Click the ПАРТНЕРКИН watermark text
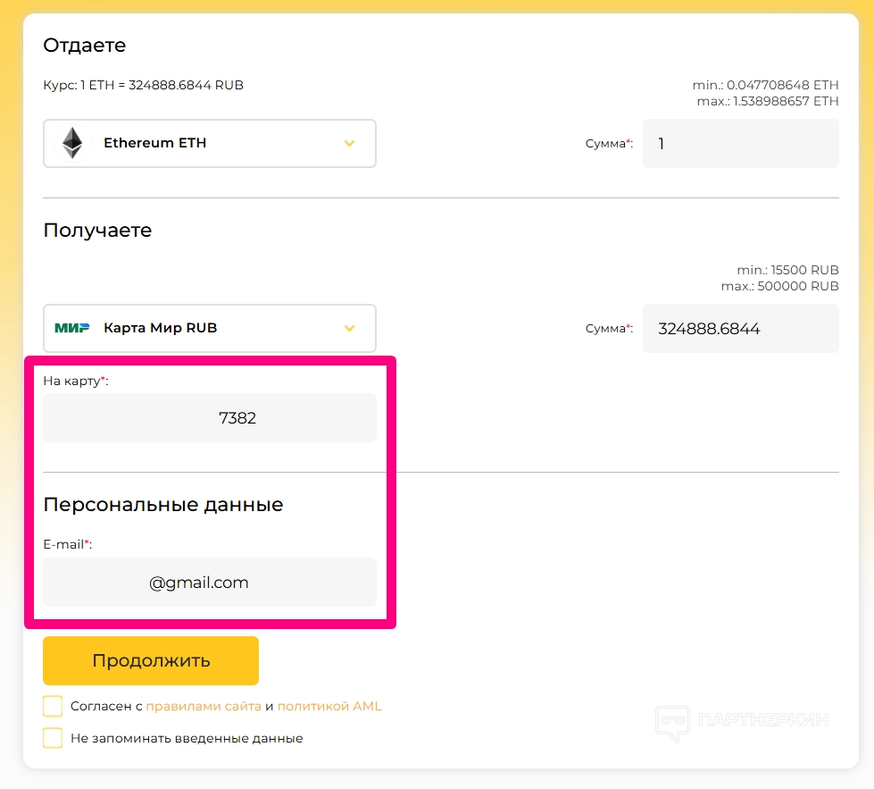This screenshot has width=874, height=789. click(763, 720)
